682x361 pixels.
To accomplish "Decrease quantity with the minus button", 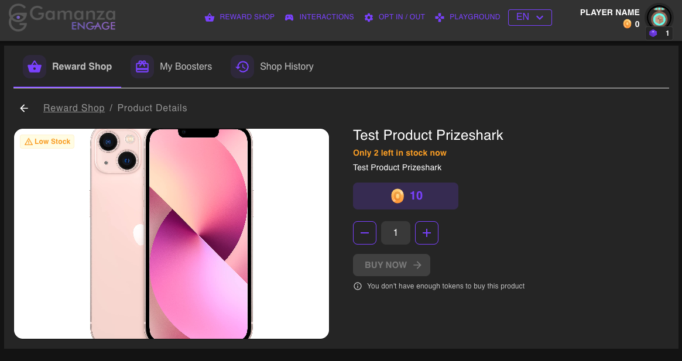I will pos(365,233).
